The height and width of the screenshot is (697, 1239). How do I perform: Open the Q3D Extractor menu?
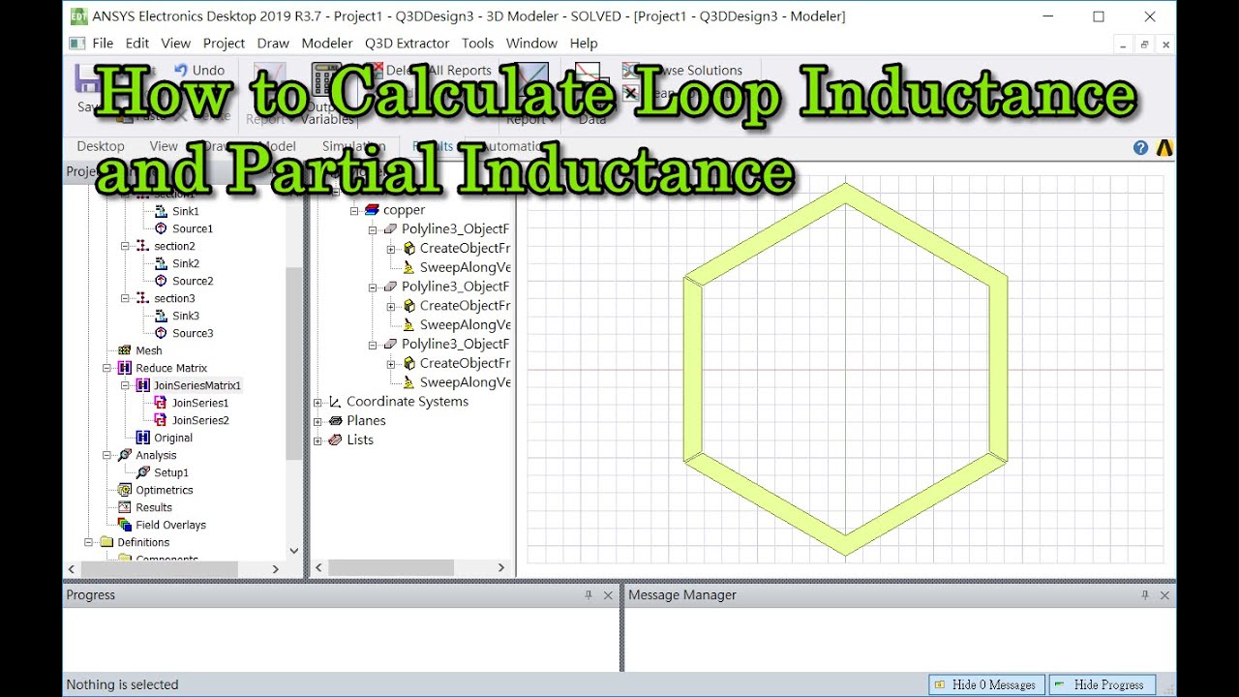click(x=407, y=44)
